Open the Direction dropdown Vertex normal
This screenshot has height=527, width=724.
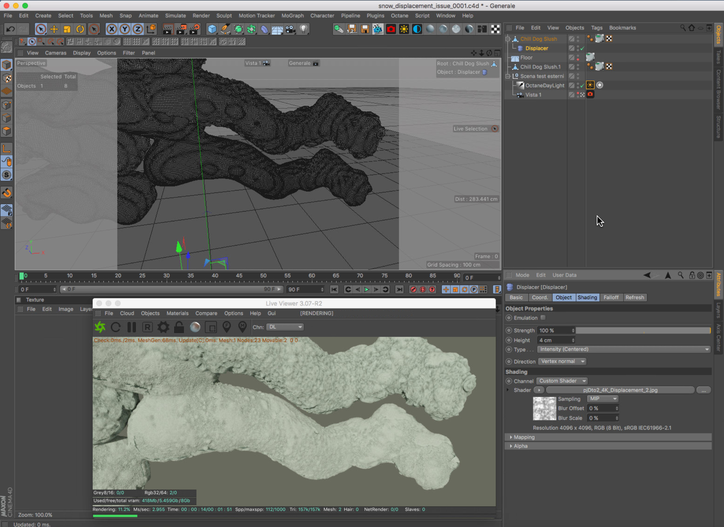[x=562, y=362]
